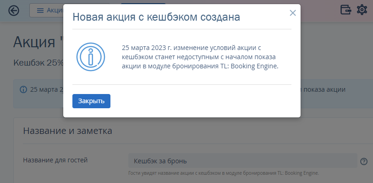Open the wallet icon in header

click(x=346, y=10)
